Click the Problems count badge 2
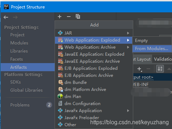Viewport: 172px width, 129px height. coord(49,105)
